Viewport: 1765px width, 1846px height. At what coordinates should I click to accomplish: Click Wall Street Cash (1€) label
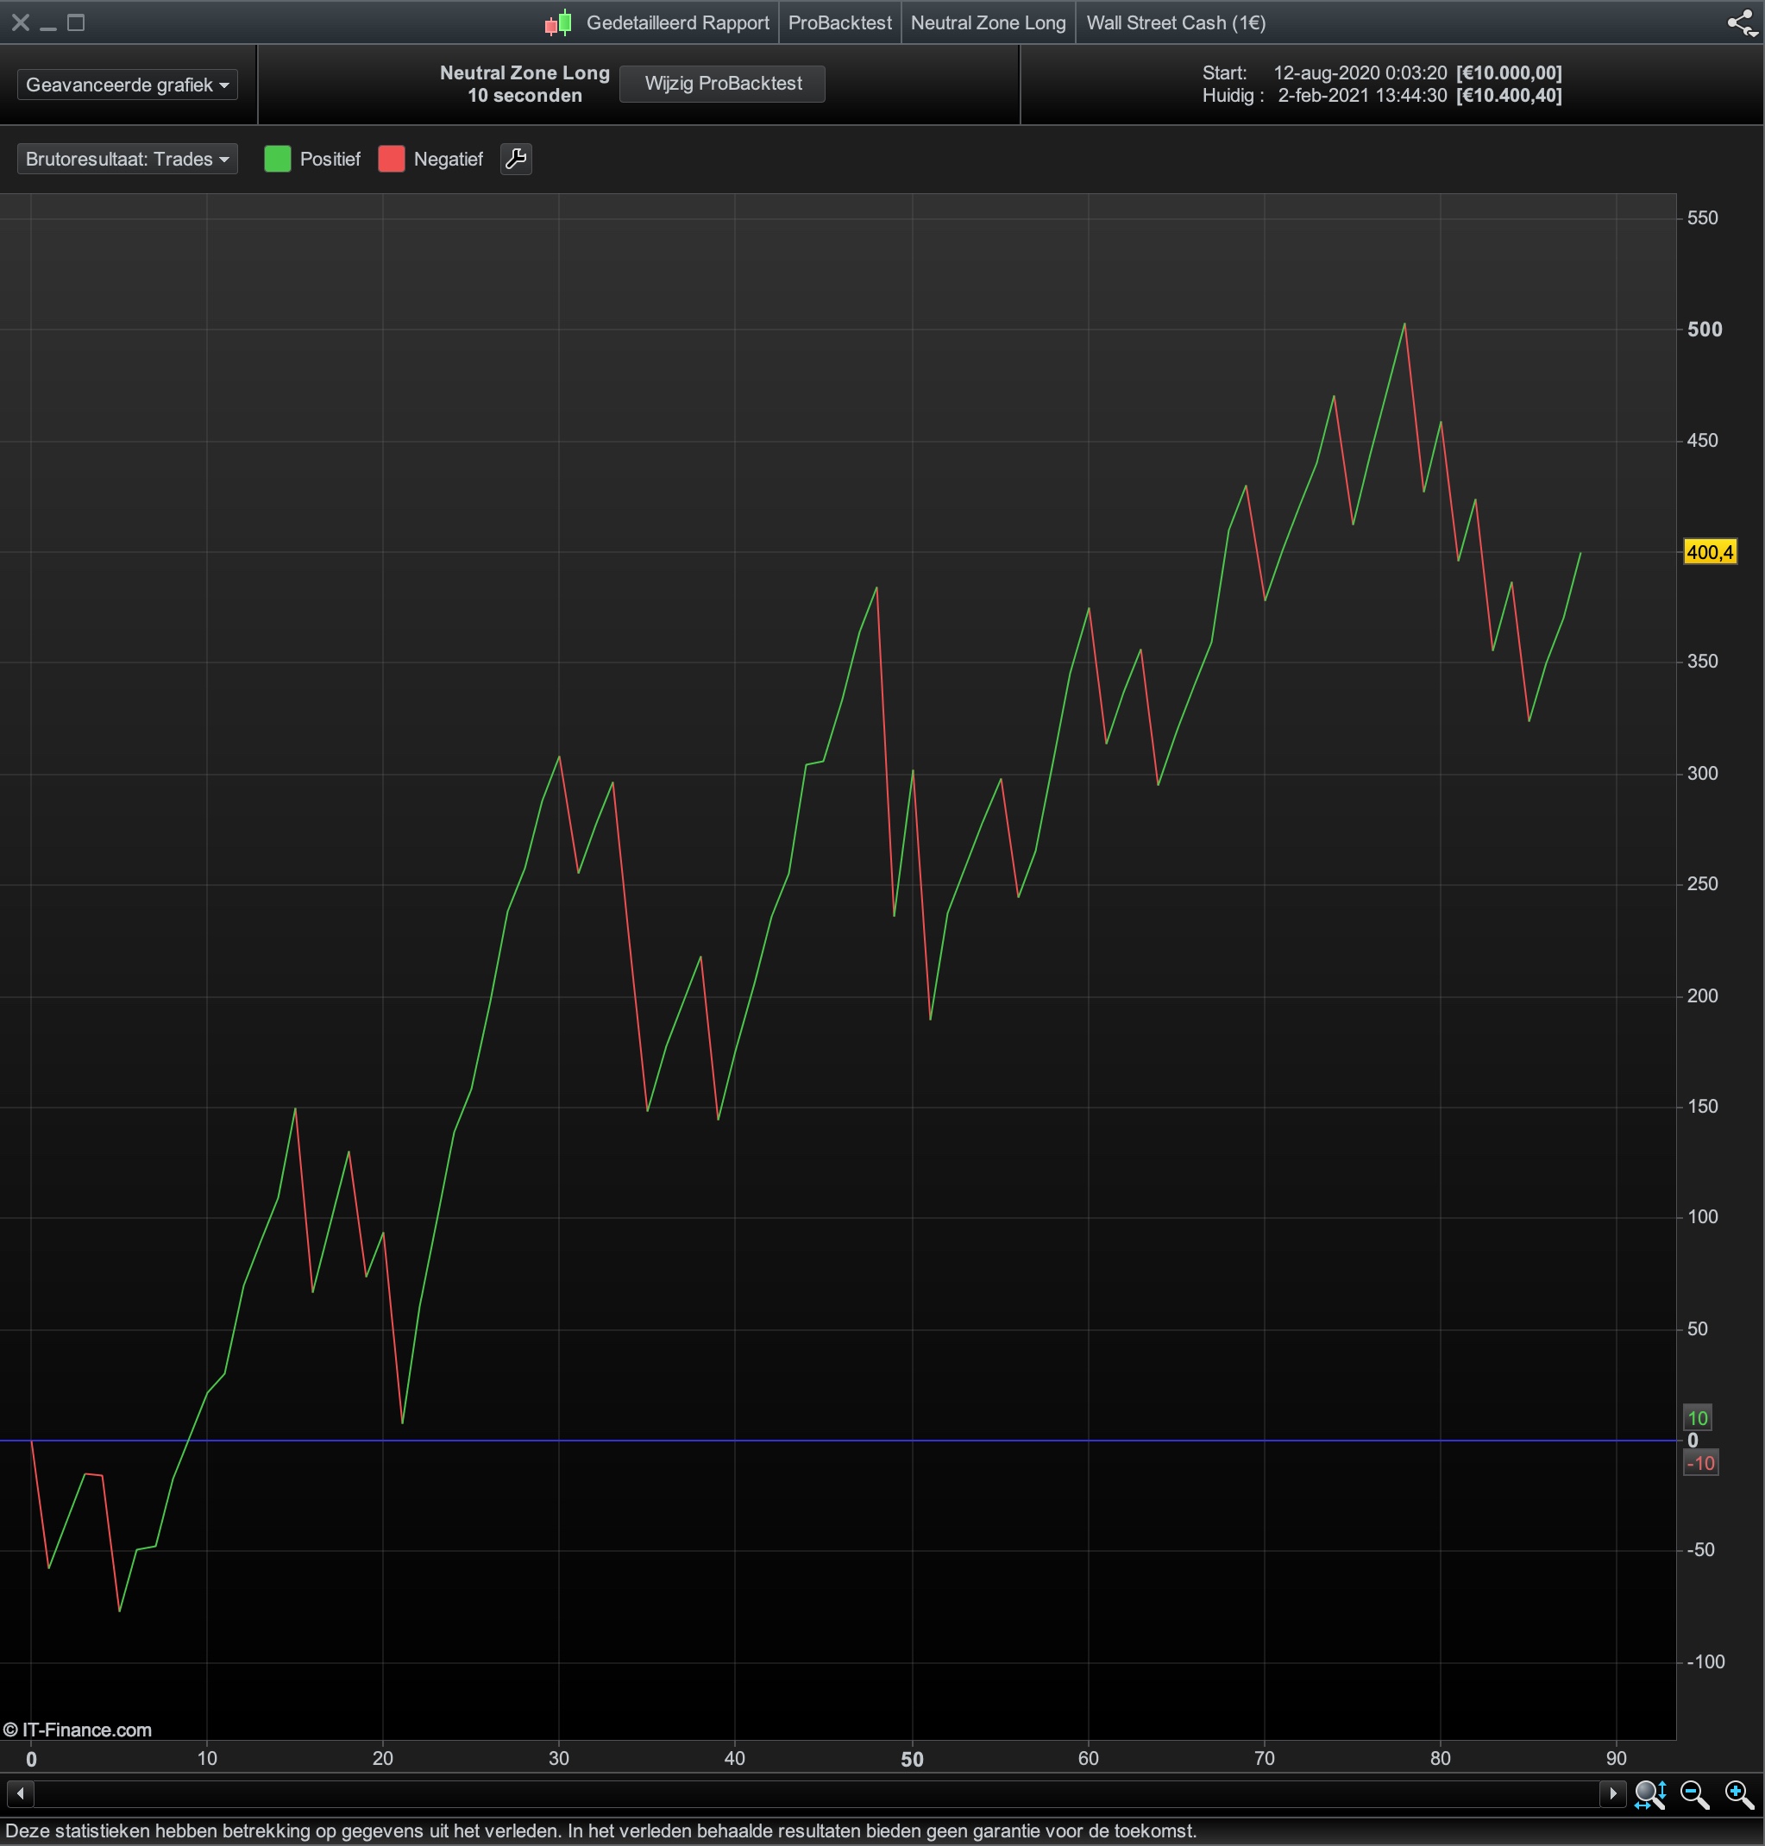click(1175, 22)
